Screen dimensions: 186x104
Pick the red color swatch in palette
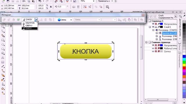point(184,68)
